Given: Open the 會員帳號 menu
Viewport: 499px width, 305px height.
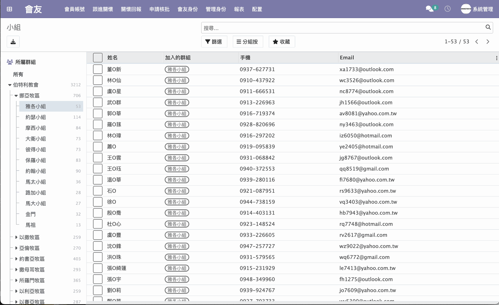Looking at the screenshot, I should [x=75, y=9].
